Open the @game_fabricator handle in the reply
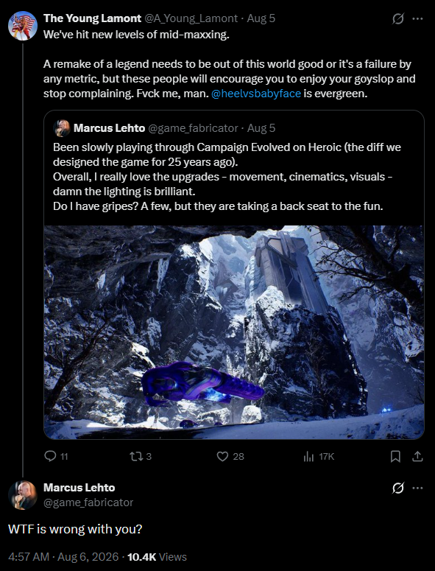 click(x=88, y=502)
